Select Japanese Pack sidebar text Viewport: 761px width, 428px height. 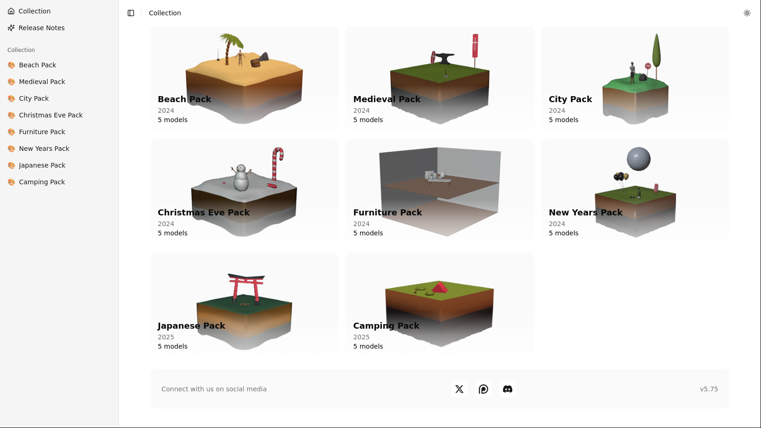click(x=42, y=165)
